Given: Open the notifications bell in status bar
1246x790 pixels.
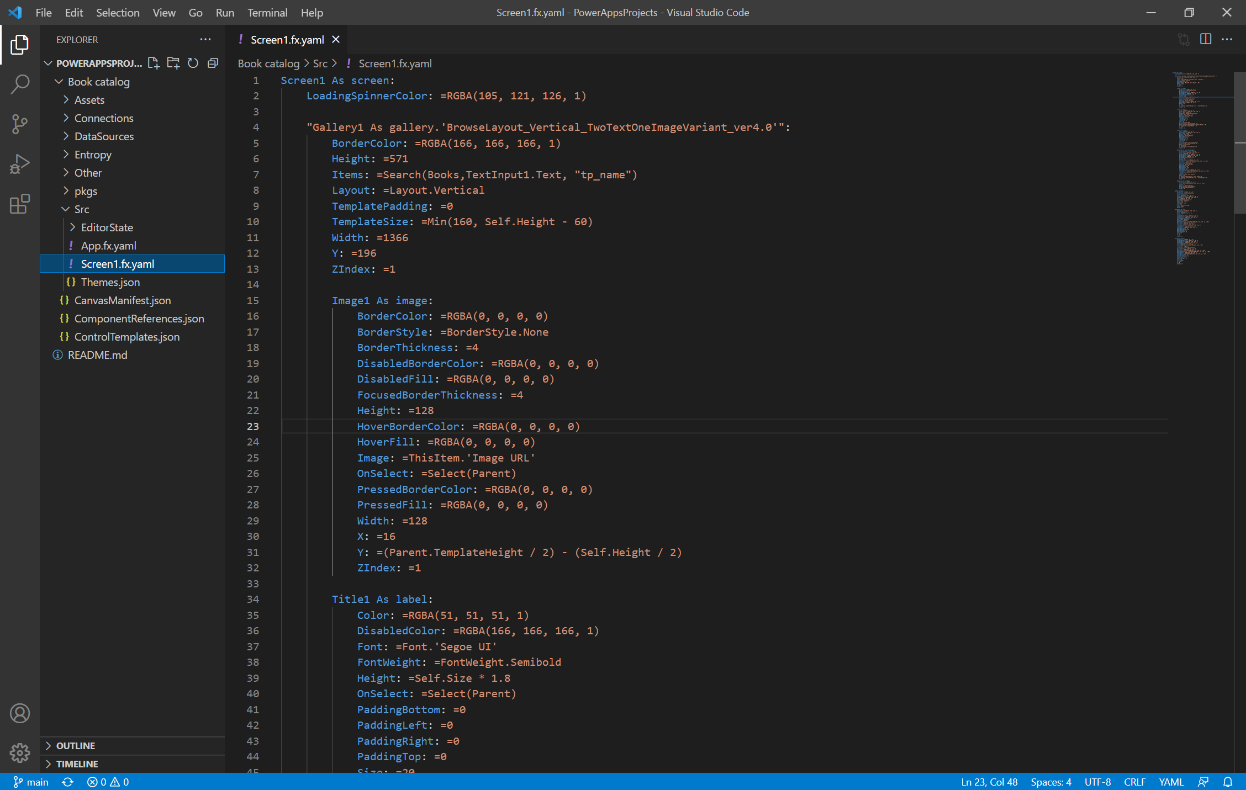Looking at the screenshot, I should tap(1228, 782).
